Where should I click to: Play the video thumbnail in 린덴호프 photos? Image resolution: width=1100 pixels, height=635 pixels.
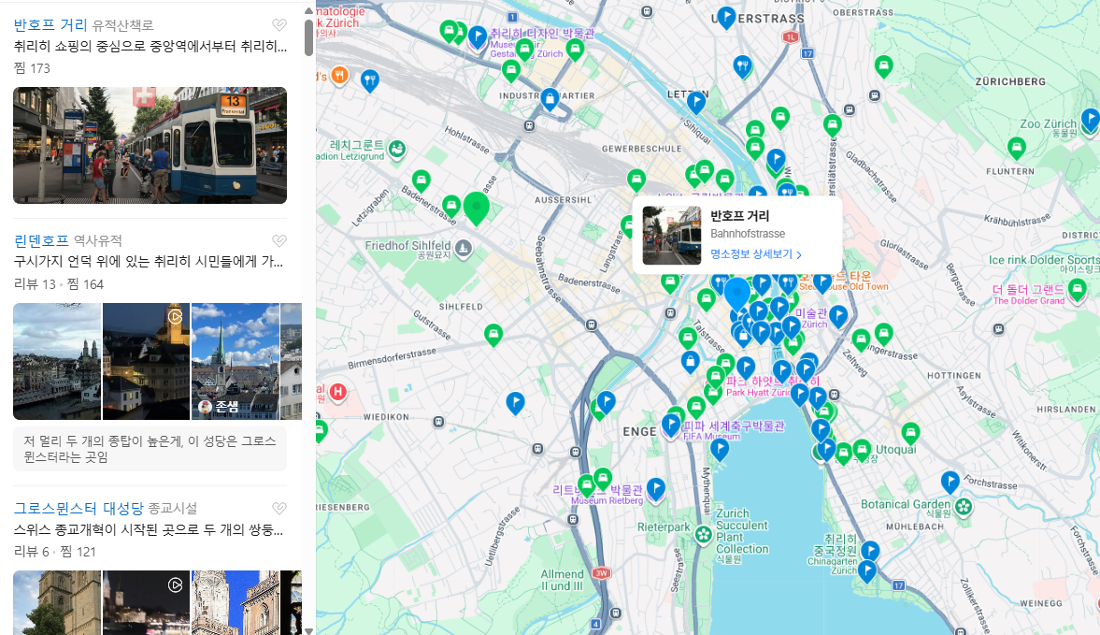pos(146,361)
